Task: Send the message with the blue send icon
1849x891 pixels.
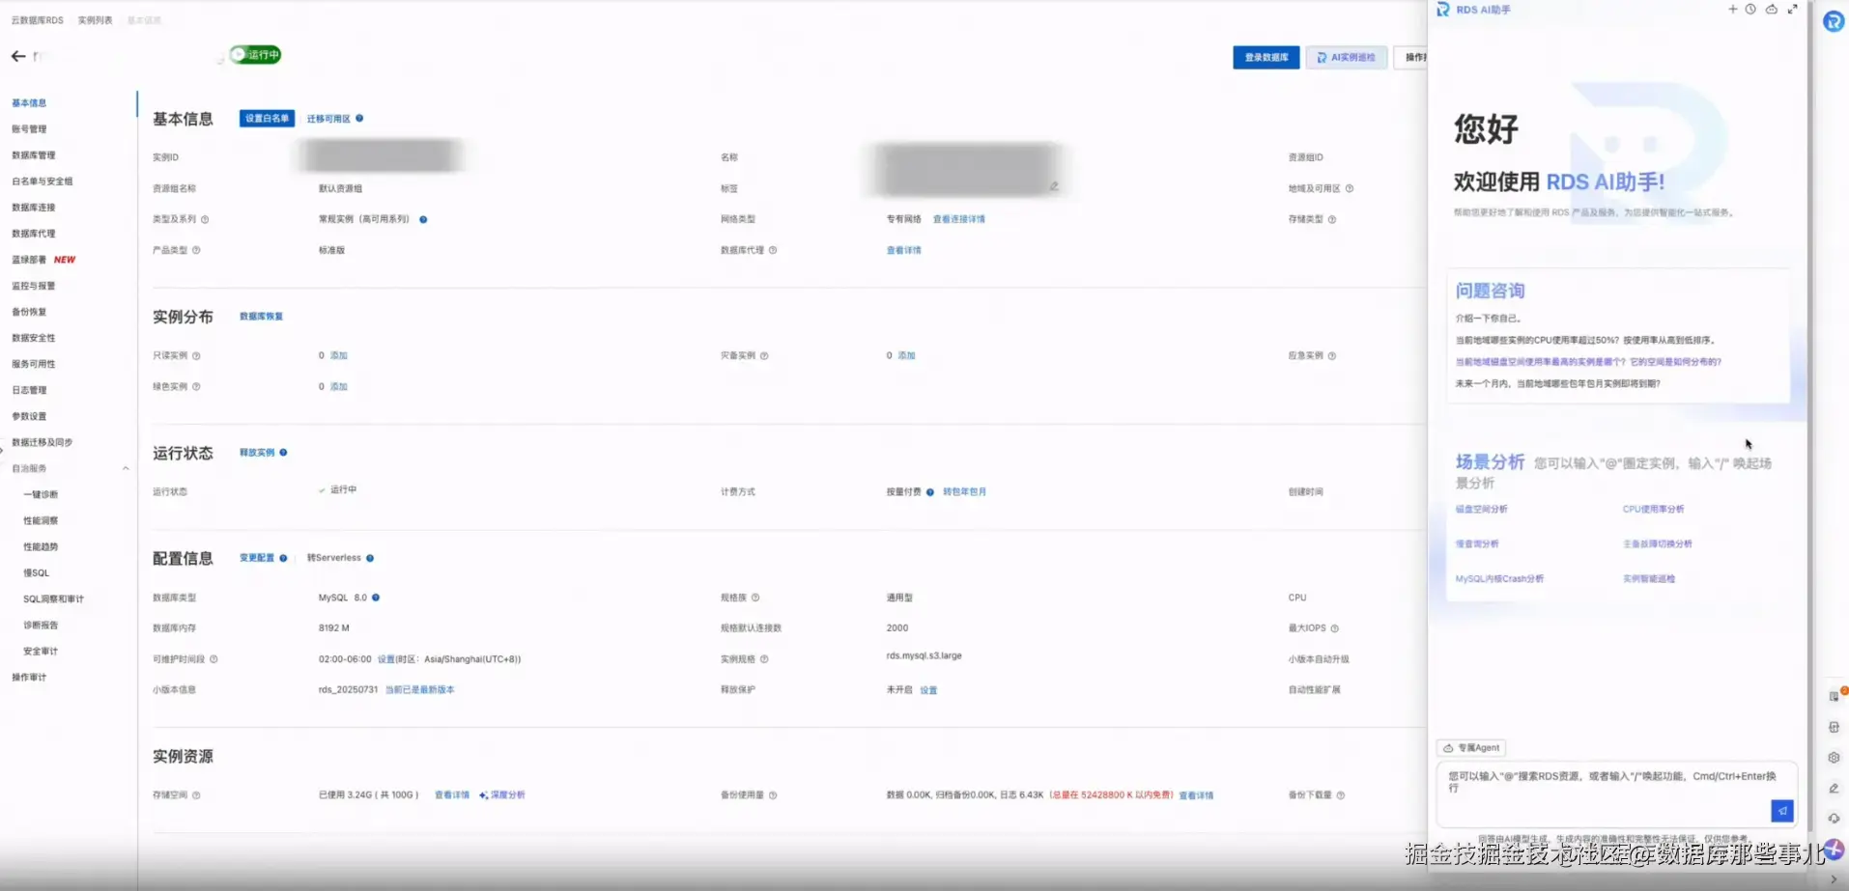Action: tap(1782, 811)
